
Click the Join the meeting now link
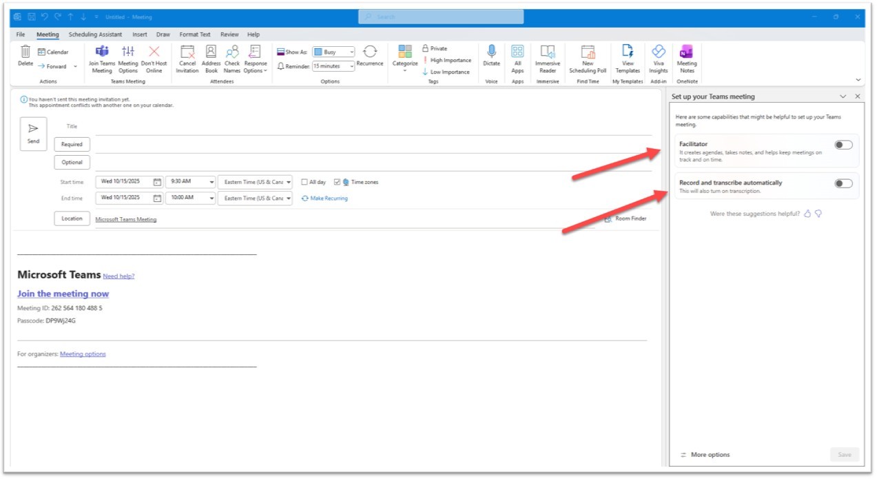[63, 294]
